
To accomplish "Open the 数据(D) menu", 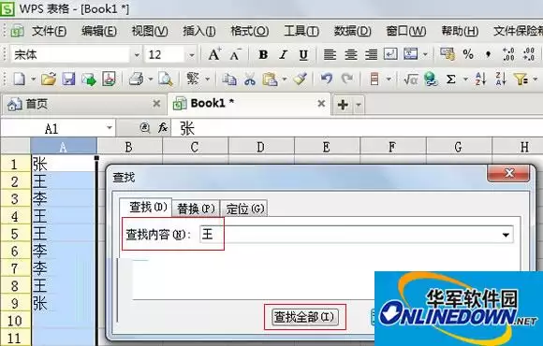I will point(352,31).
